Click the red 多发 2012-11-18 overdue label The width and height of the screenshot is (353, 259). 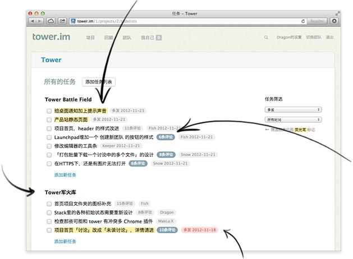click(x=199, y=230)
